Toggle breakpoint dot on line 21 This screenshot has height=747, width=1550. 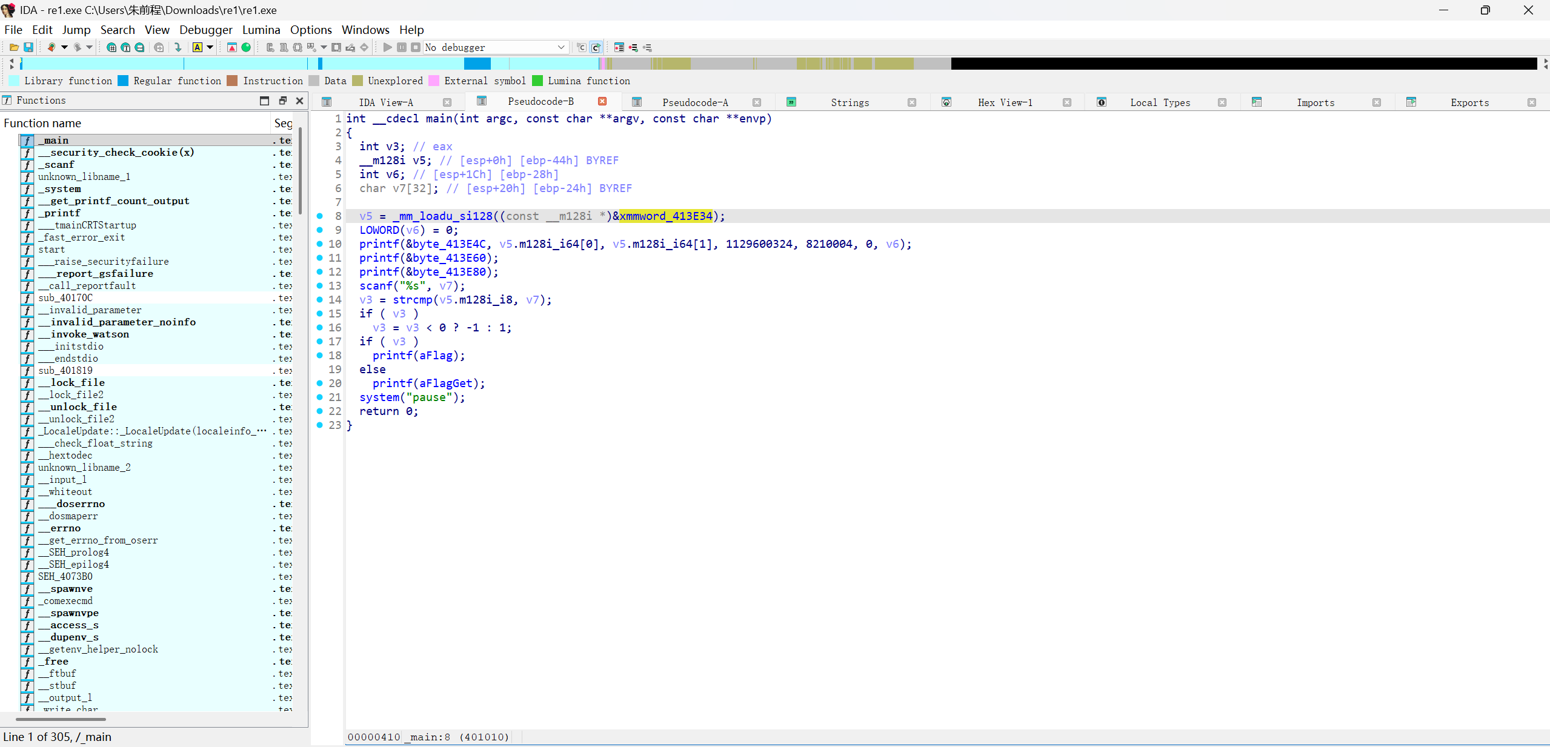point(320,397)
